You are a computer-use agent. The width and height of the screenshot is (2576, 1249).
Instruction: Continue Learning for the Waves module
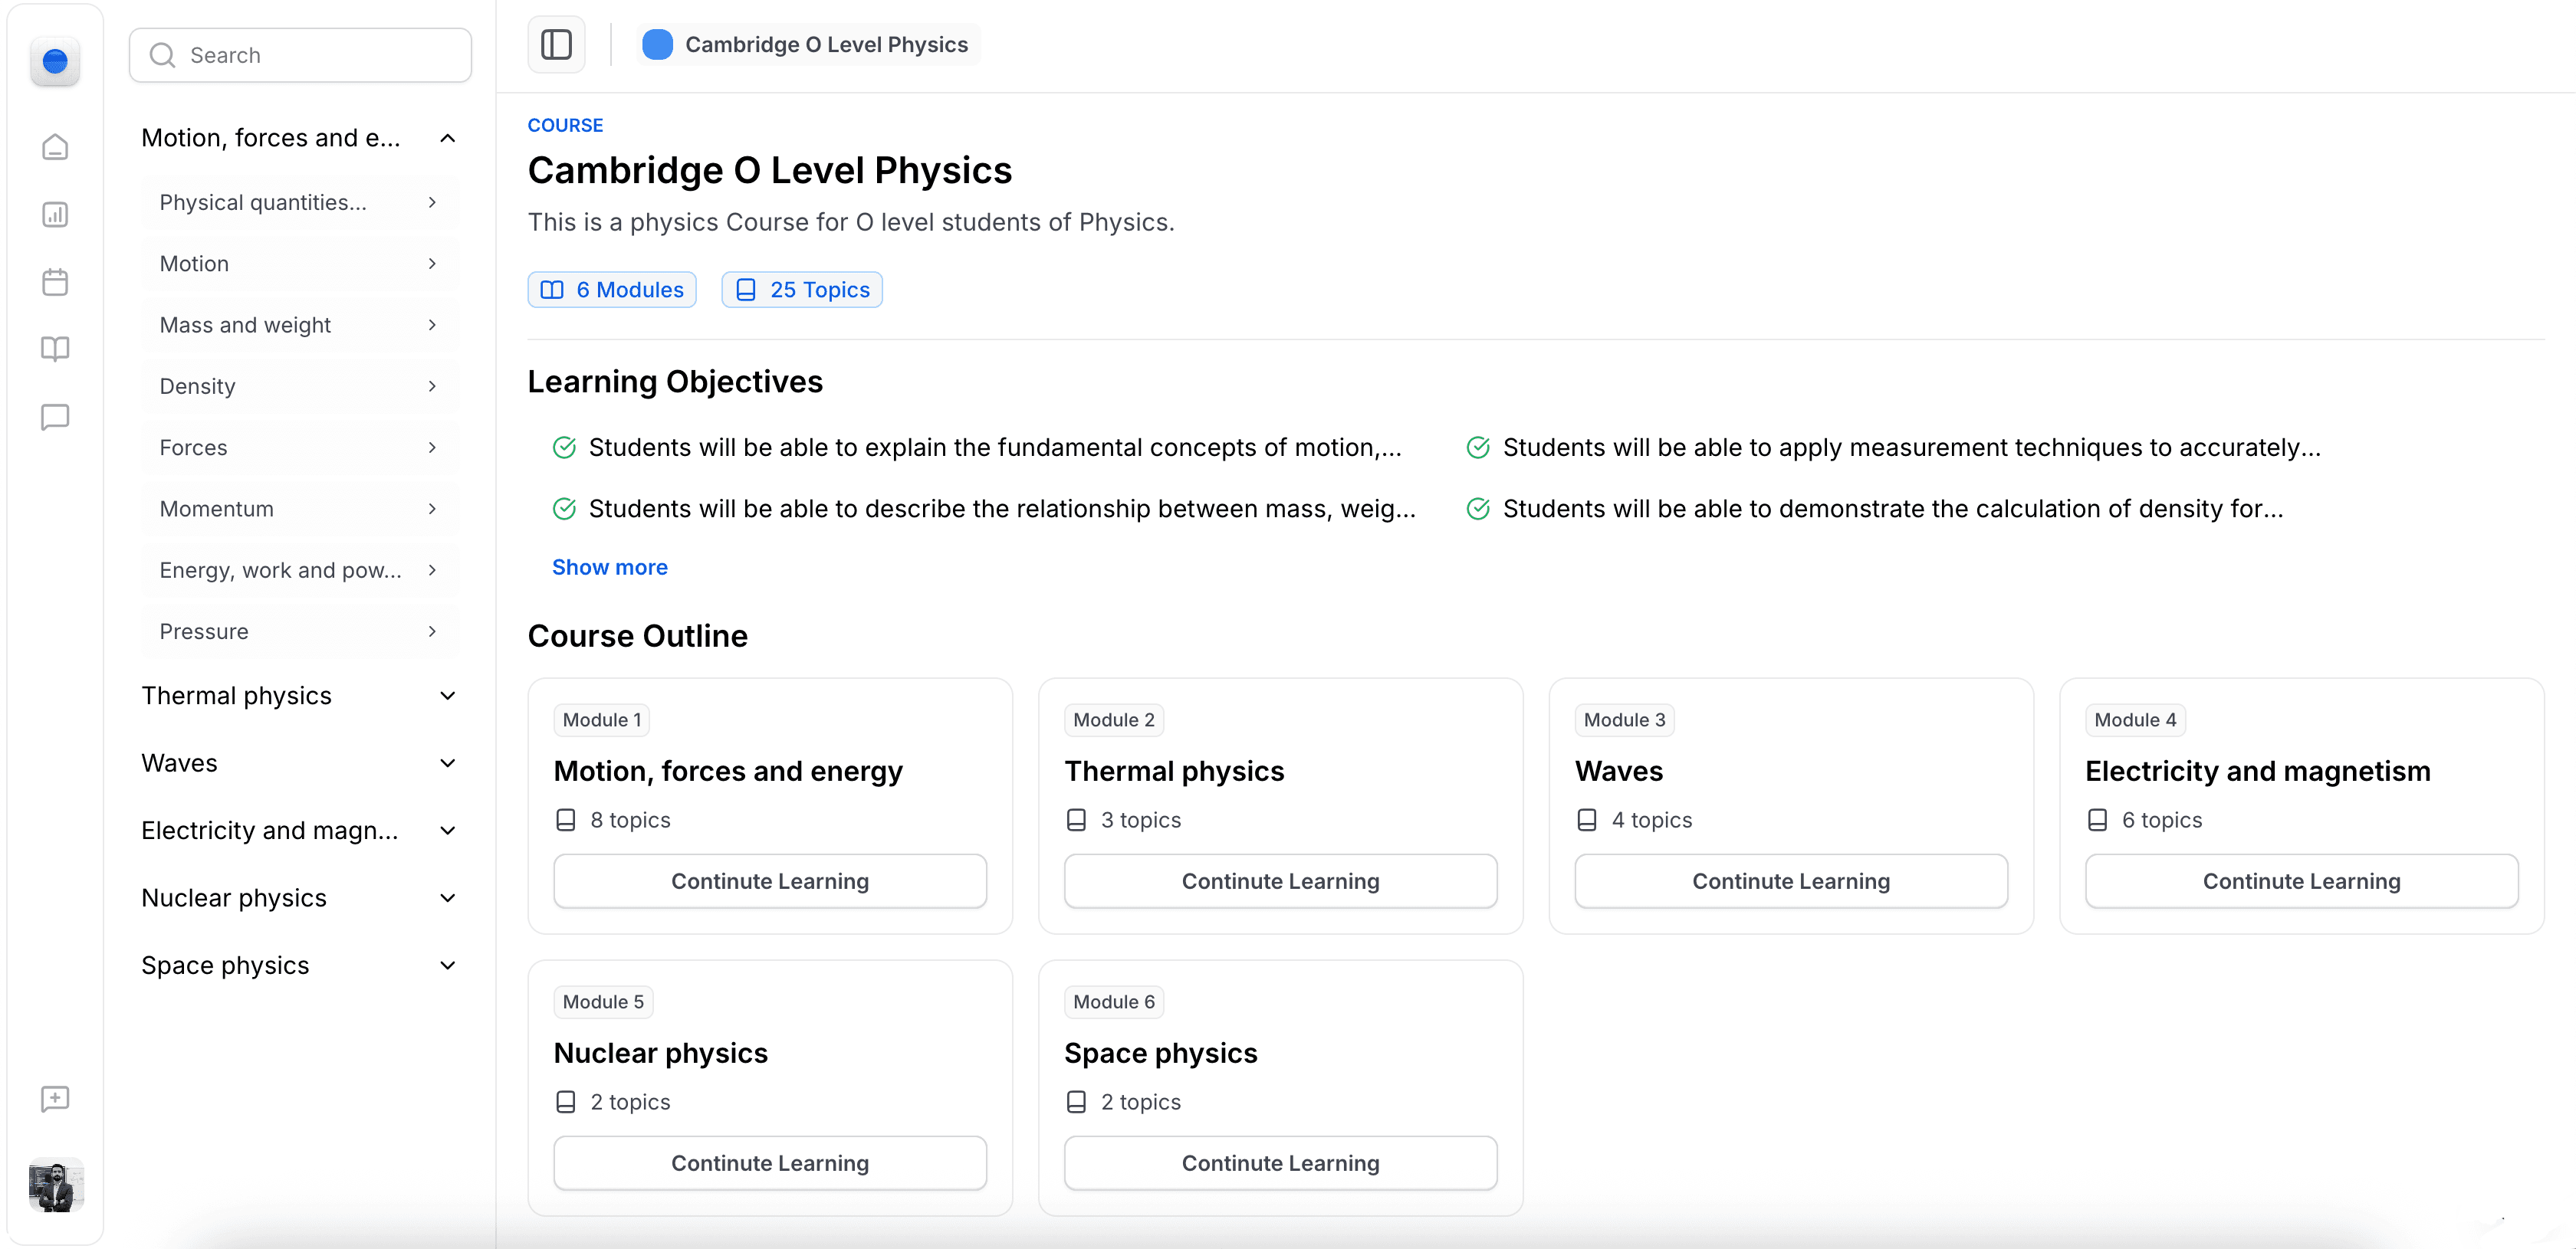pos(1790,881)
